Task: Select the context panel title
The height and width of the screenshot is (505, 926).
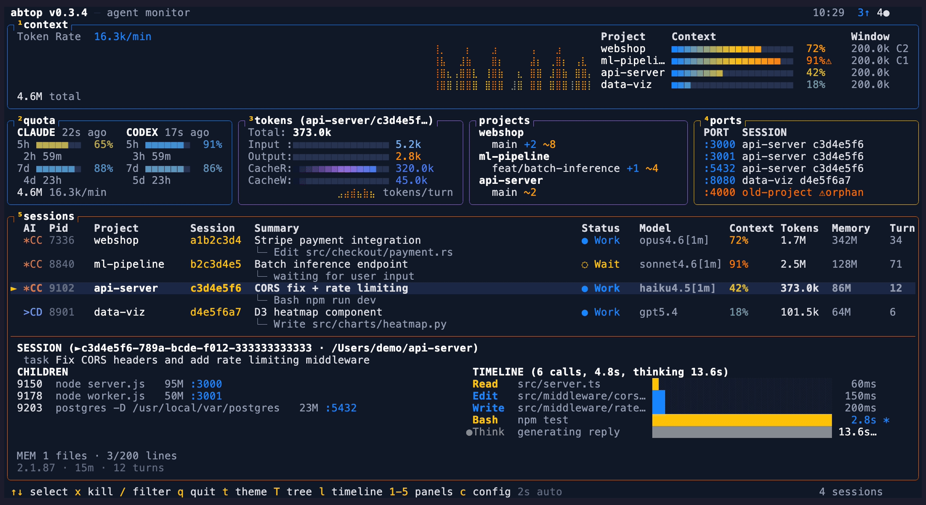Action: [43, 24]
